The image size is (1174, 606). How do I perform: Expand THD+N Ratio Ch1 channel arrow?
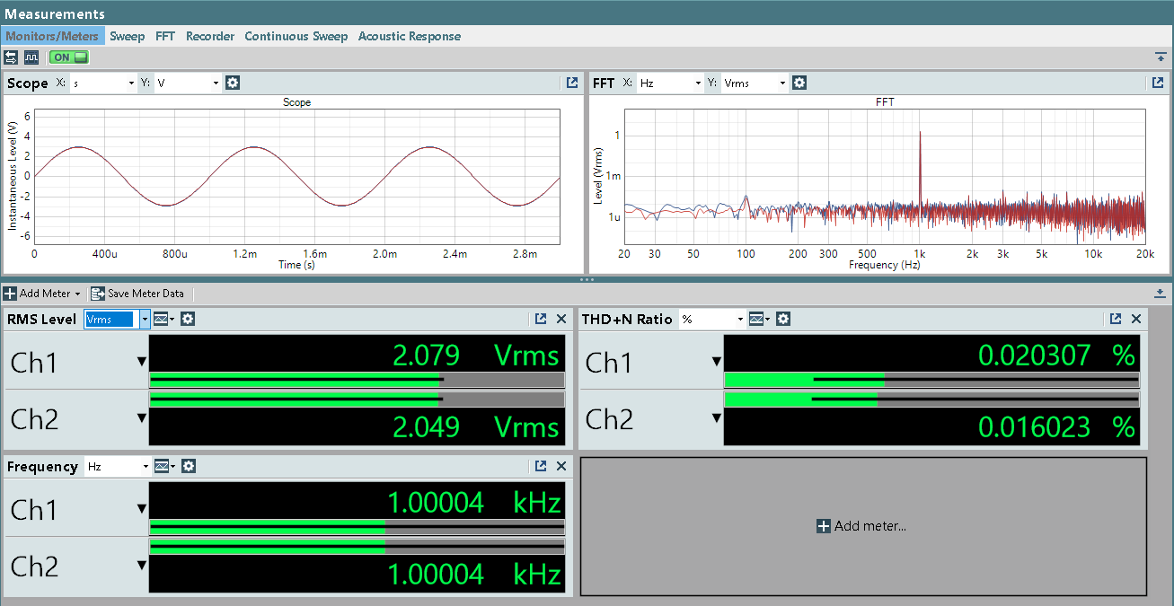[x=716, y=362]
